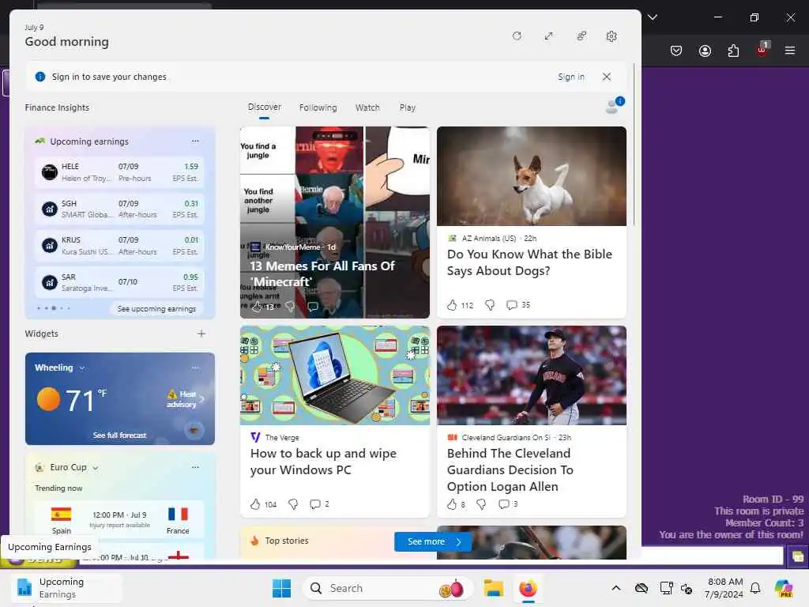Click the taskbar clock showing 8:08 AM
Viewport: 809px width, 607px height.
(725, 588)
